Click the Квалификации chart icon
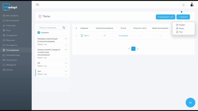Viewport: 198px width, 111px height. point(4,55)
